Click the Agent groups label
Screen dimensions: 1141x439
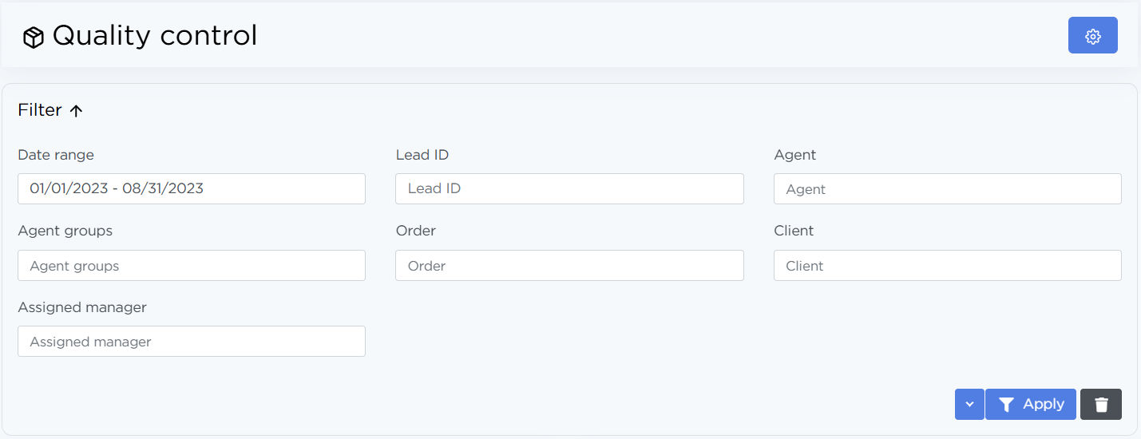click(x=65, y=231)
